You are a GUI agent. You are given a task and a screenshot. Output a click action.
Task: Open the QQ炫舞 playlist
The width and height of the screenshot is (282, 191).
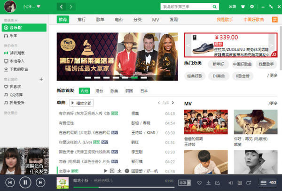[14, 95]
